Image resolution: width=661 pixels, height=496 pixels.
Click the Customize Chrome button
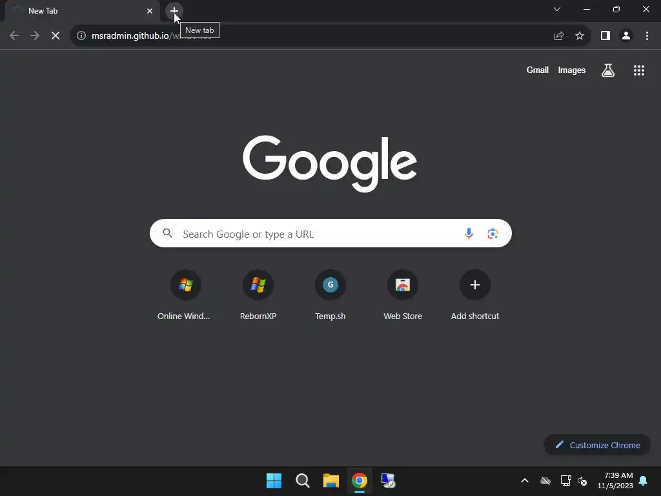597,445
